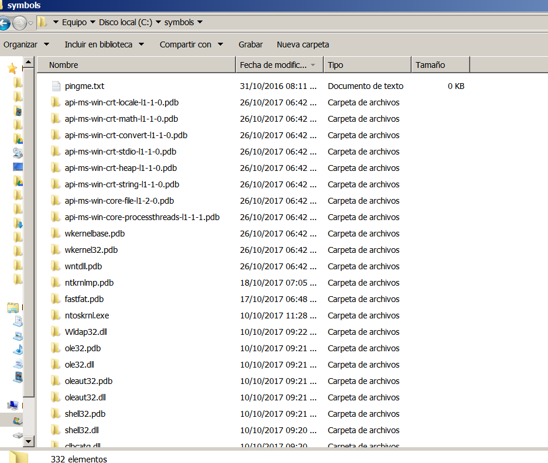
Task: Select the wkernel32.pdb folder icon
Action: (x=56, y=250)
